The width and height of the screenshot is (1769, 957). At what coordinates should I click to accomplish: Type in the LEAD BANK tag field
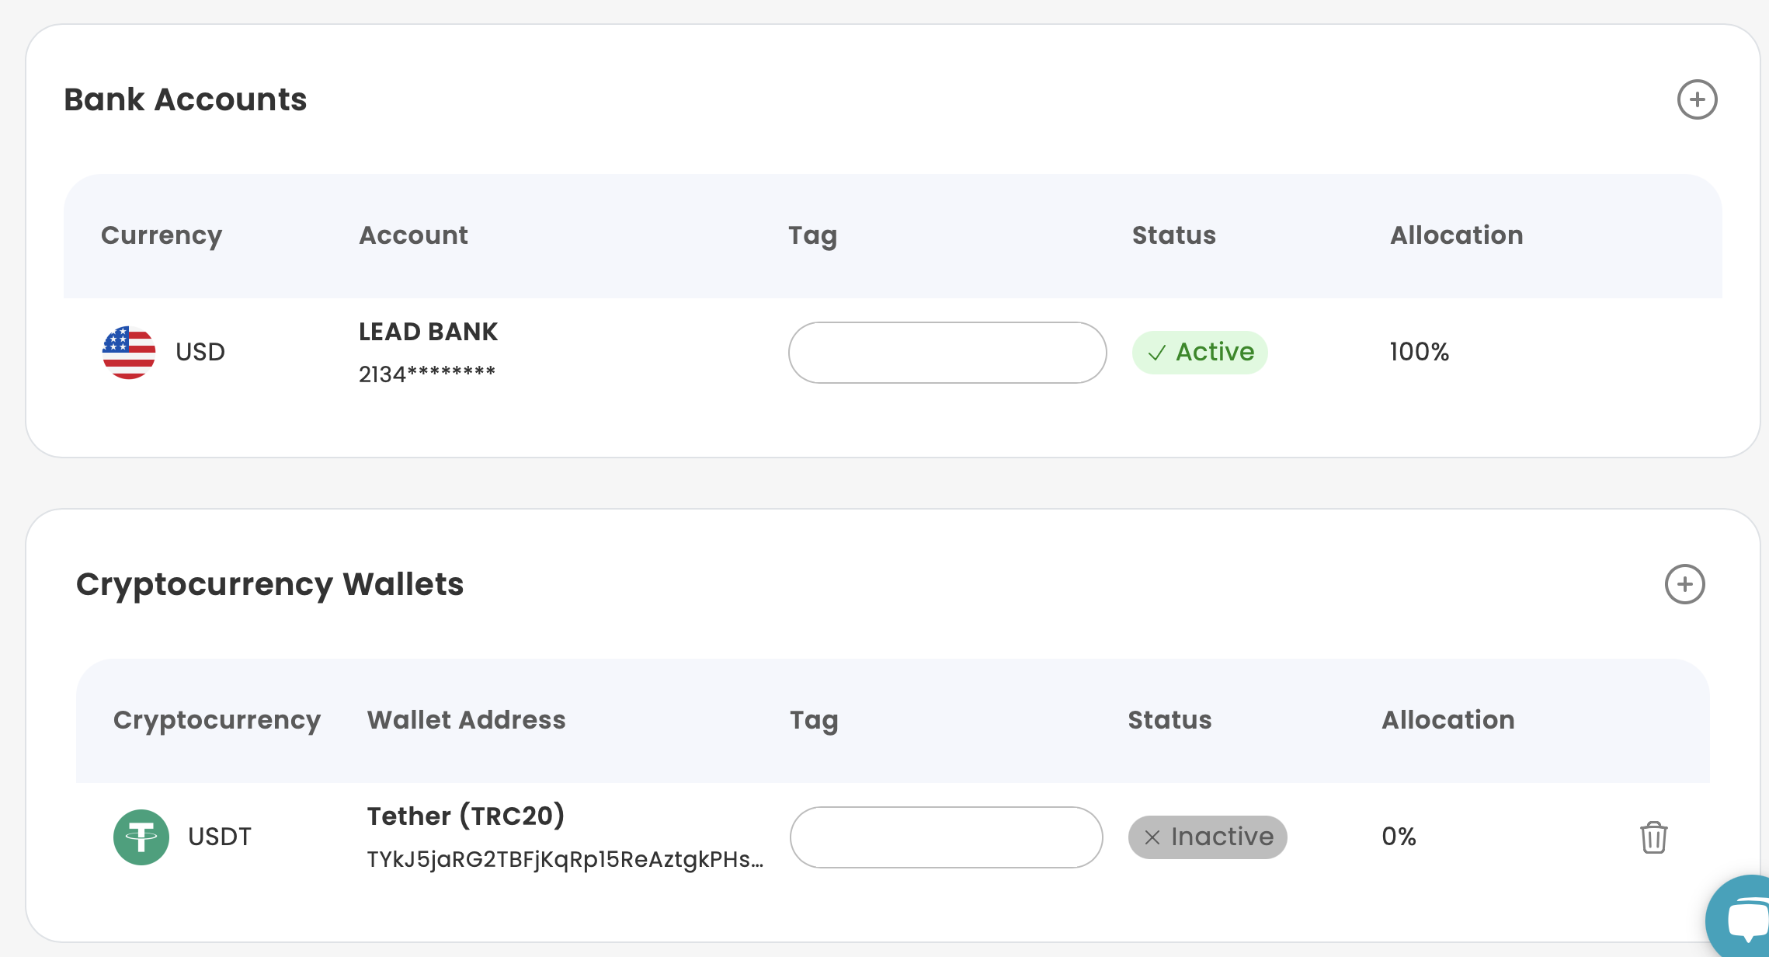coord(947,353)
